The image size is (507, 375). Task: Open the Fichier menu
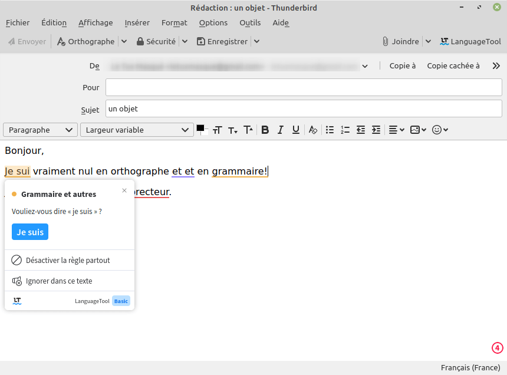coord(18,22)
